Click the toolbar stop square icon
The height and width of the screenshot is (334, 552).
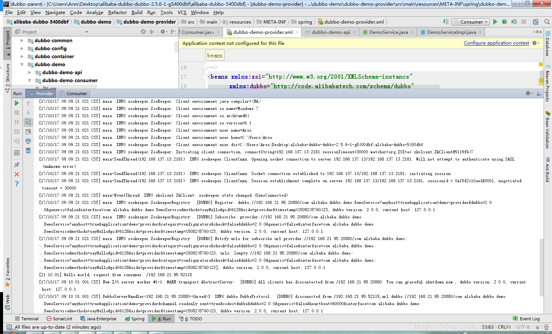point(524,22)
